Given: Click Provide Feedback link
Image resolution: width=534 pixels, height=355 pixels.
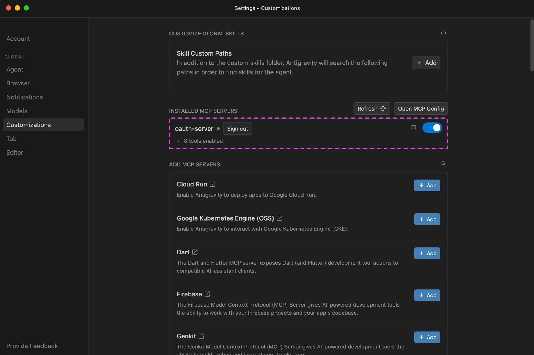Looking at the screenshot, I should coord(32,346).
